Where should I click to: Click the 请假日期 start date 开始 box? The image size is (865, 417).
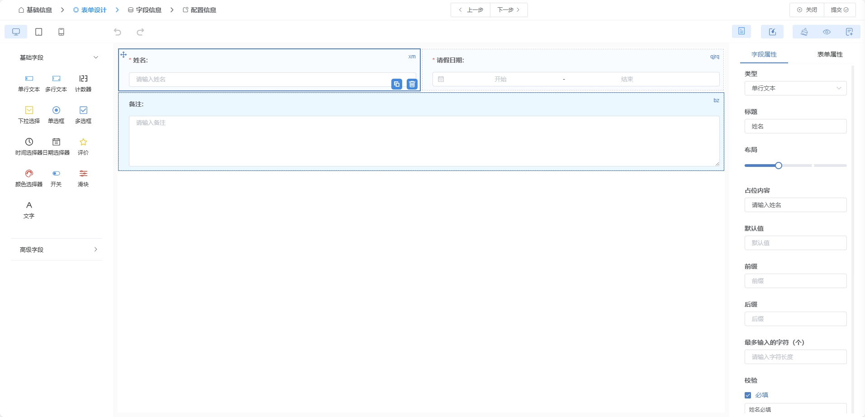(500, 79)
